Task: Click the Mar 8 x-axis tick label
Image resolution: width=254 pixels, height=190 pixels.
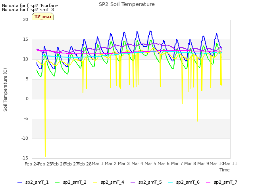Action: pos(190,163)
